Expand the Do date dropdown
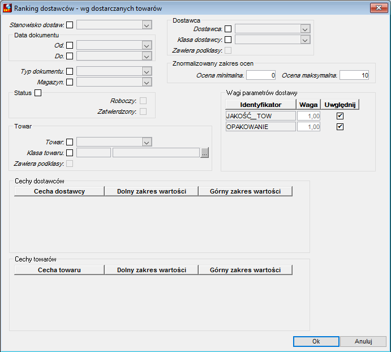 coord(147,56)
